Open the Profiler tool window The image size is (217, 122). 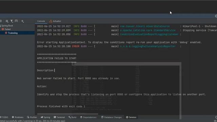tap(32, 117)
